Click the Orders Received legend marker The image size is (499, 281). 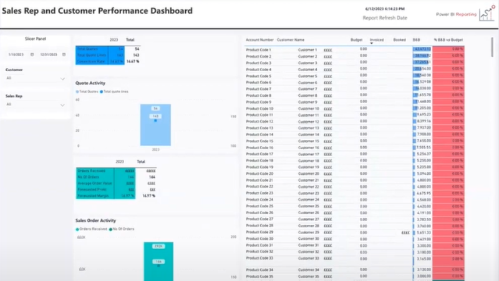click(77, 229)
